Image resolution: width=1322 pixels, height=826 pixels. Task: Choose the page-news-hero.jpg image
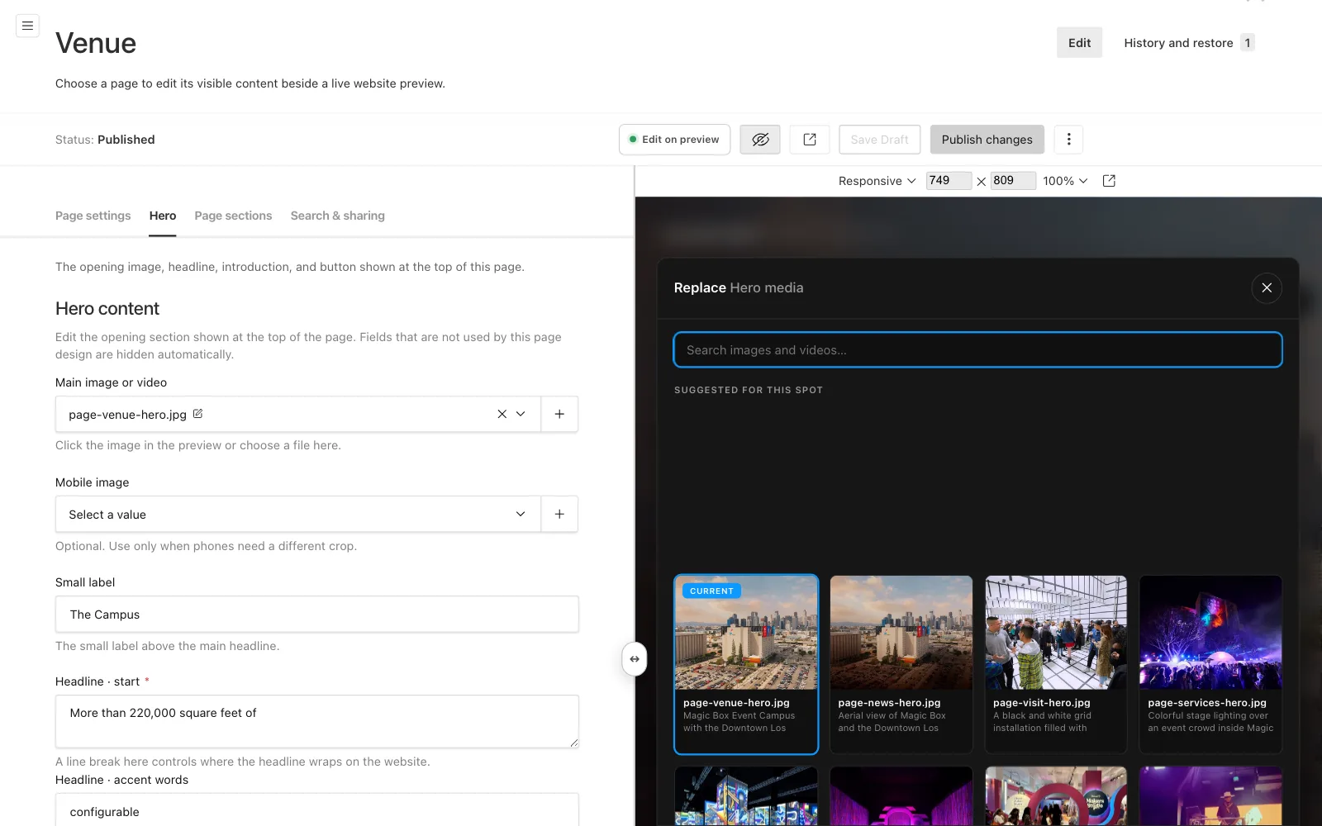pos(901,664)
